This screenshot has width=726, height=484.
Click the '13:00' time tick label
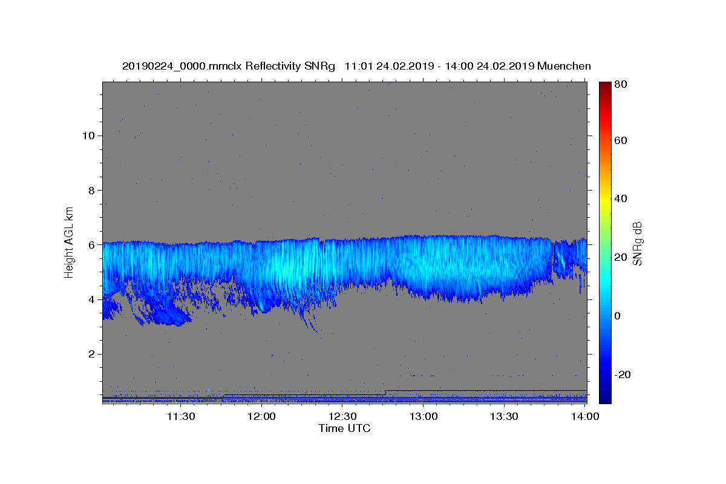(x=423, y=416)
